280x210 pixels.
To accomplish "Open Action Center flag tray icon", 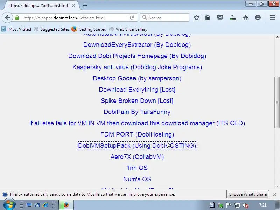I will (229, 205).
